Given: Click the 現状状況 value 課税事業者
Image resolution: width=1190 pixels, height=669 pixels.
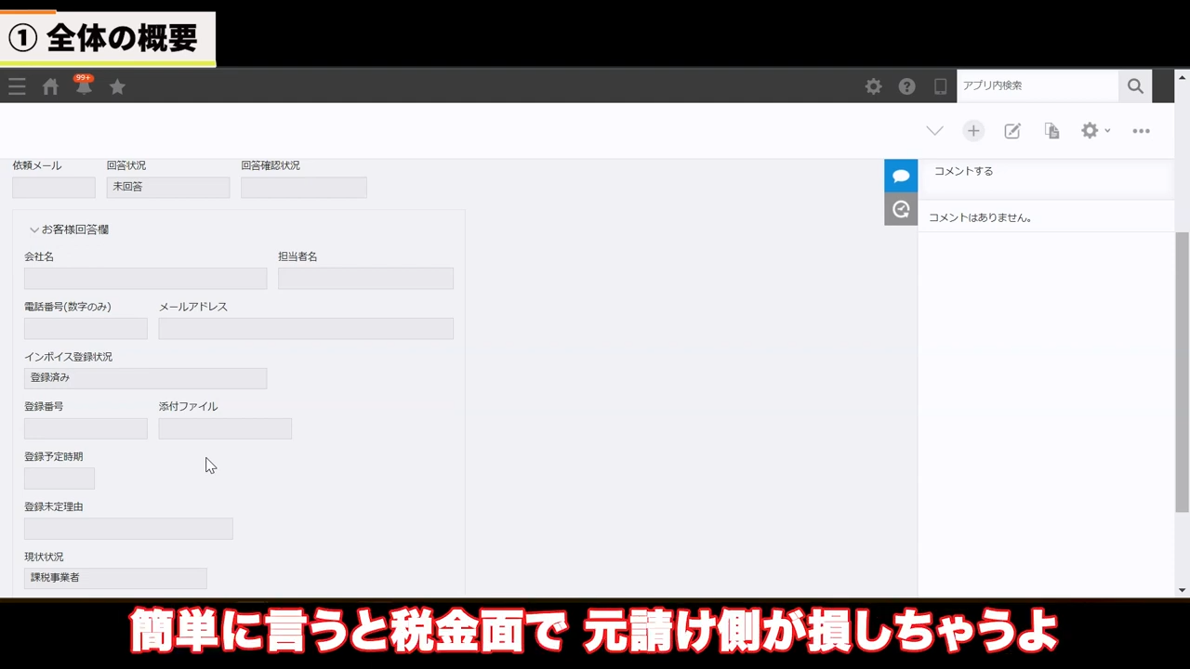Looking at the screenshot, I should coord(115,578).
